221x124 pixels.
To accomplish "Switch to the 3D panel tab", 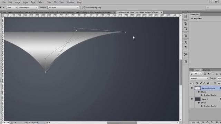I will pyautogui.click(x=192, y=70).
